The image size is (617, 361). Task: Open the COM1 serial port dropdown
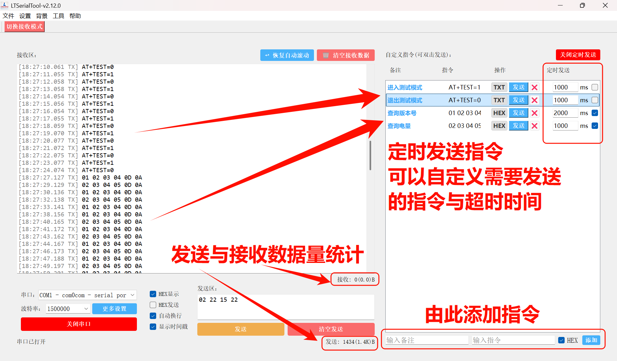[x=87, y=295]
